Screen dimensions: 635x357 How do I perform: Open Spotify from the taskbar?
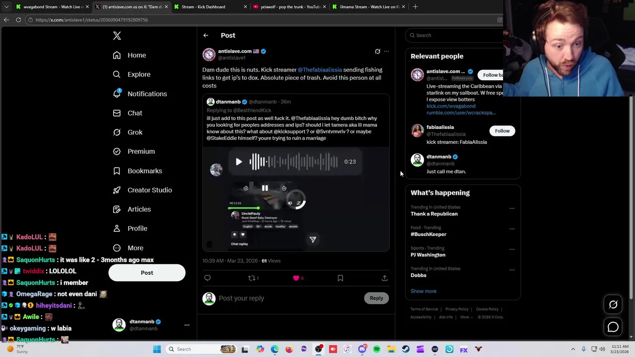pyautogui.click(x=377, y=349)
